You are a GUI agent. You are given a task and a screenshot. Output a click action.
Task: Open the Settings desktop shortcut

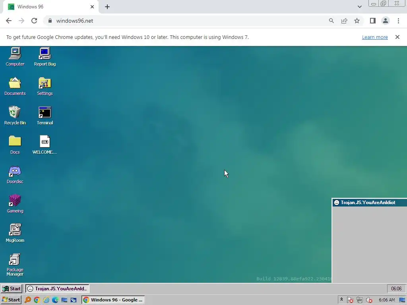[45, 86]
